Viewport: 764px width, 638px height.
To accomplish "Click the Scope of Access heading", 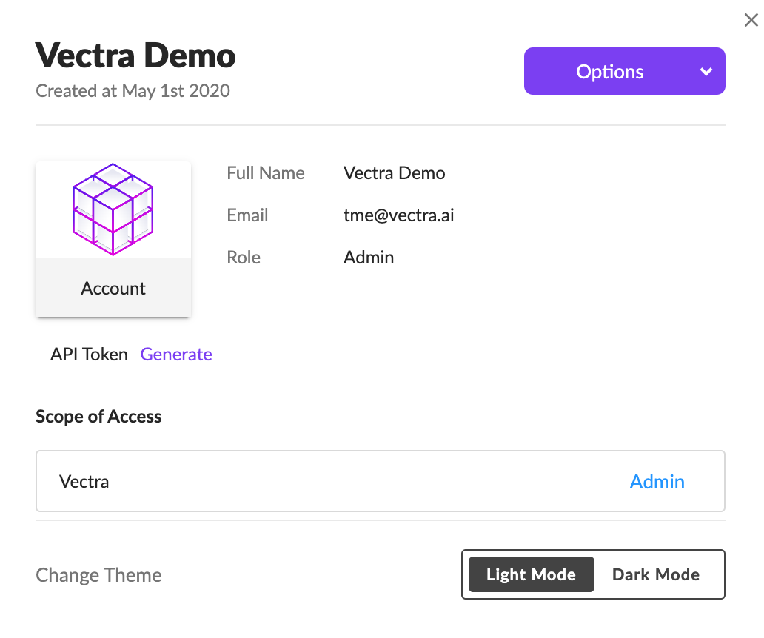I will (98, 417).
